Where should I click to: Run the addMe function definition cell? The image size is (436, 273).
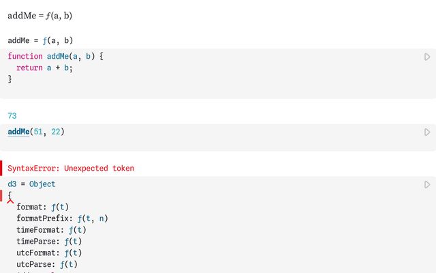(427, 57)
